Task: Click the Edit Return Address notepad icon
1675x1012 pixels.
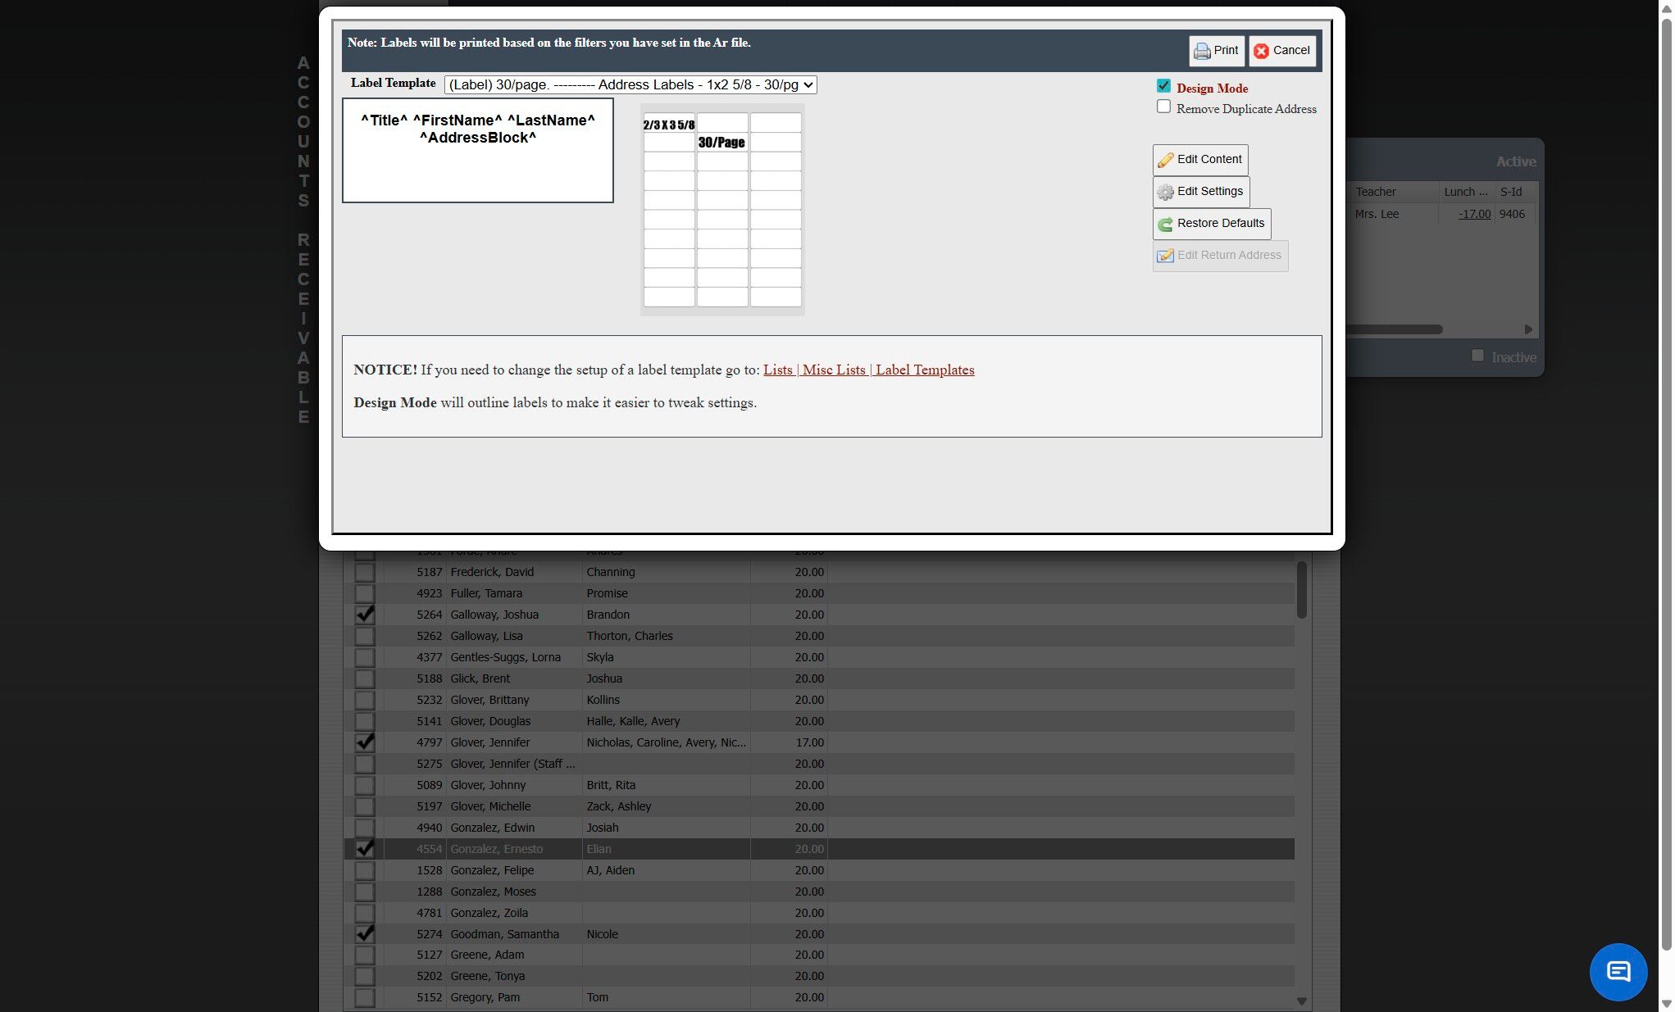Action: [x=1165, y=256]
